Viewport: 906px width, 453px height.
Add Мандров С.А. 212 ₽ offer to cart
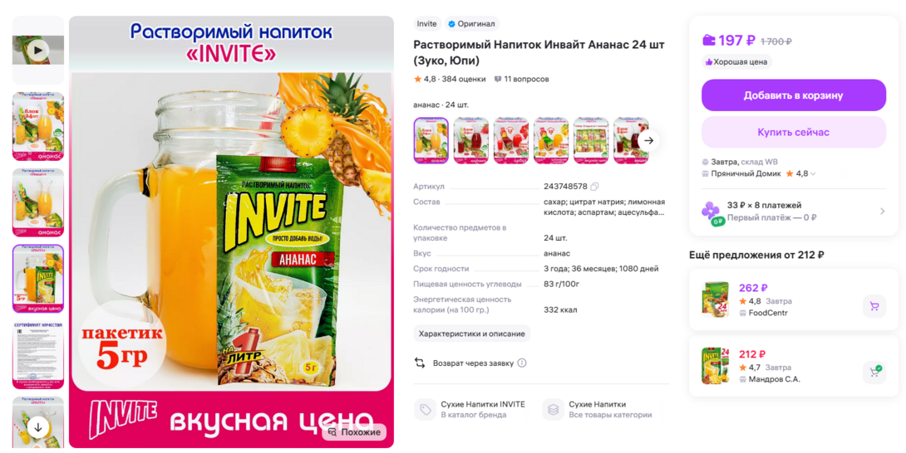(x=874, y=373)
